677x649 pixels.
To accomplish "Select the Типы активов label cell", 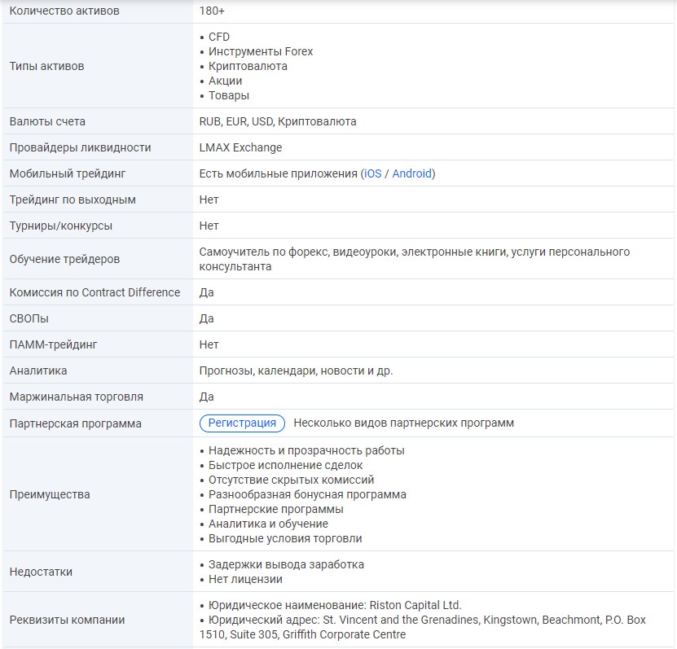I will point(46,66).
